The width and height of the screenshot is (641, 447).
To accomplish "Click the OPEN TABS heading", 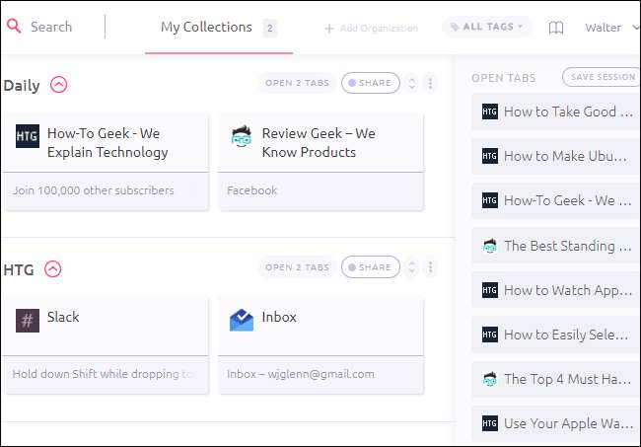I will [x=503, y=78].
